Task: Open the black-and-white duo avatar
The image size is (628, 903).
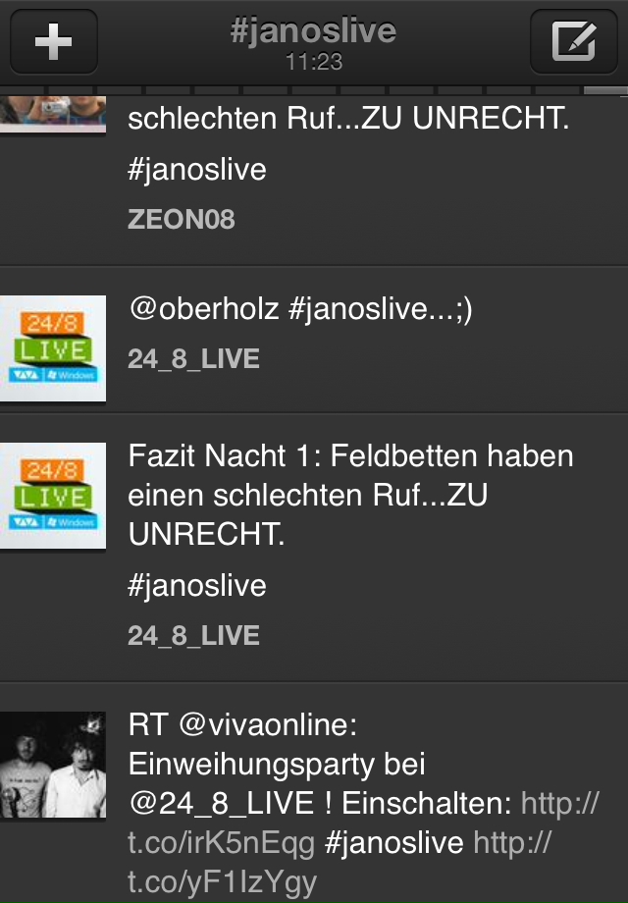Action: 53,765
